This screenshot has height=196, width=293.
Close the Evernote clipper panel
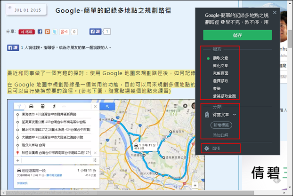[275, 13]
